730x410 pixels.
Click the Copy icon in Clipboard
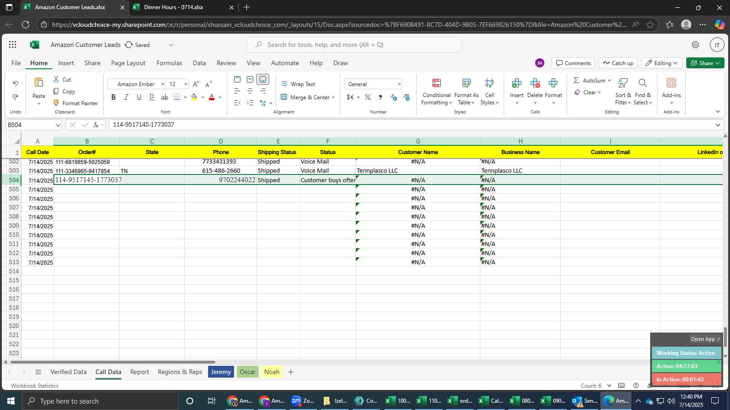tap(56, 91)
